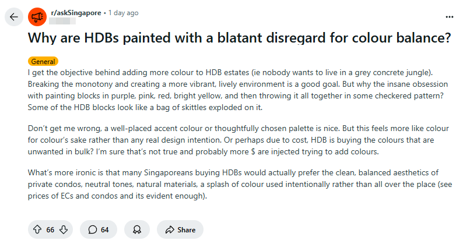Give an award using the award icon
Image resolution: width=463 pixels, height=244 pixels.
pos(136,229)
